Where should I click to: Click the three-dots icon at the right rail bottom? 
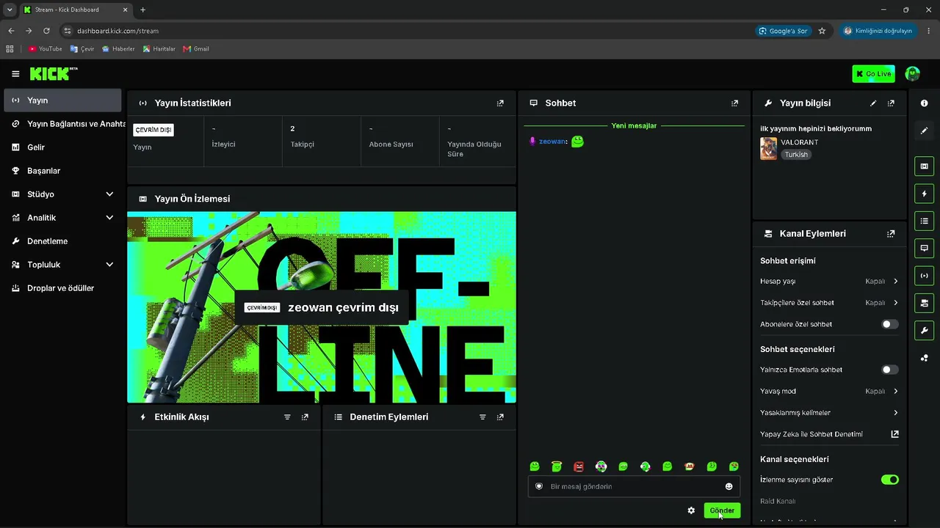(924, 358)
